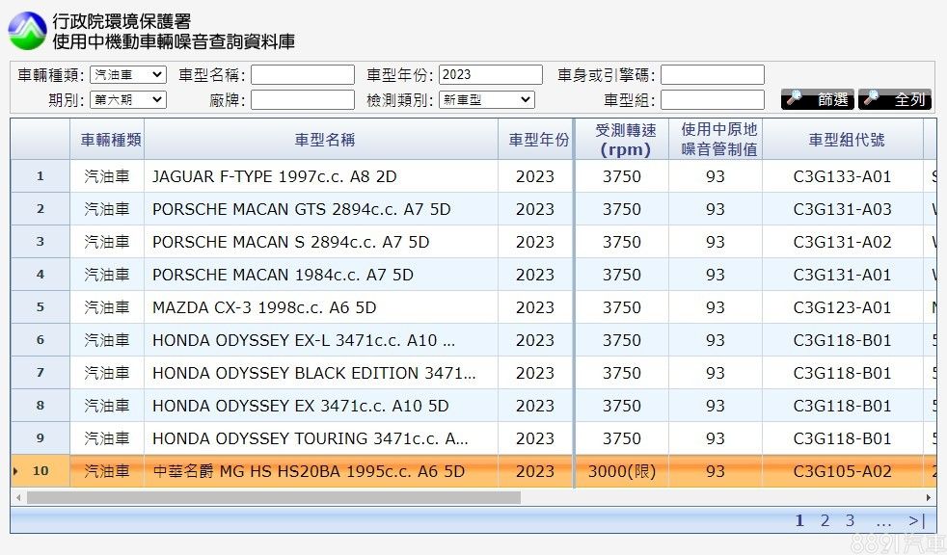Image resolution: width=947 pixels, height=555 pixels.
Task: Focus the 車身或引擎碼 input box
Action: (x=712, y=75)
